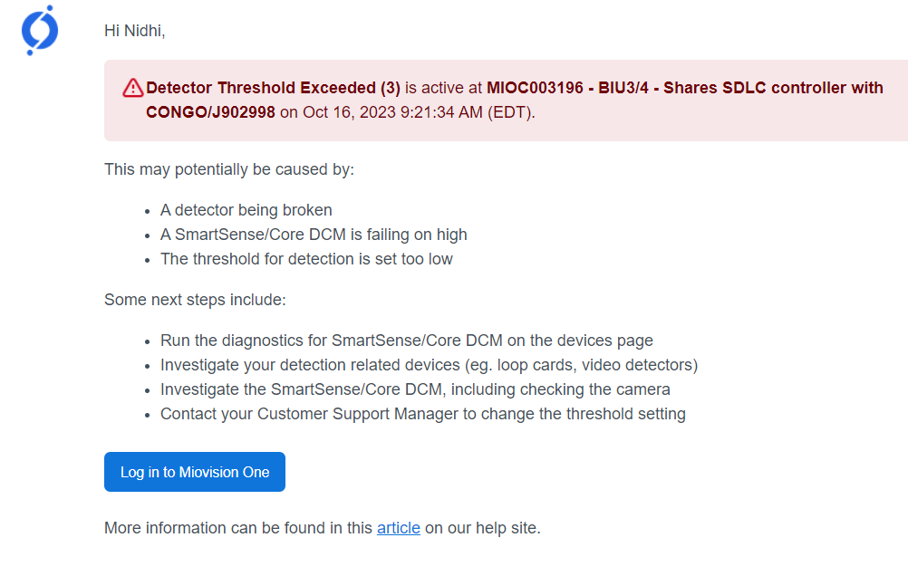The image size is (908, 576).
Task: Open the article help link
Action: tap(398, 528)
